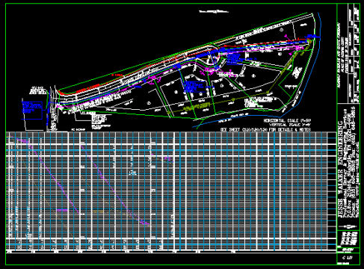Screen dimensions: 364x269
Task: Click the HORIZONTAL SCALE note
Action: click(288, 121)
